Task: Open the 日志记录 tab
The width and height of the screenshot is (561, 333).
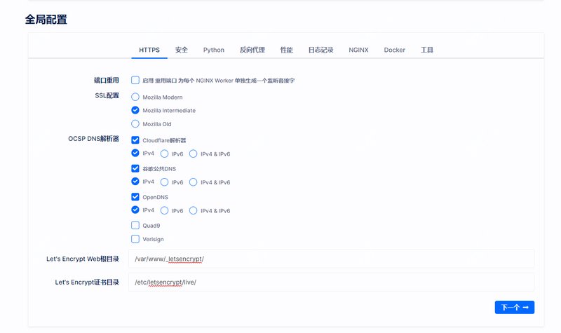Action: (x=320, y=50)
